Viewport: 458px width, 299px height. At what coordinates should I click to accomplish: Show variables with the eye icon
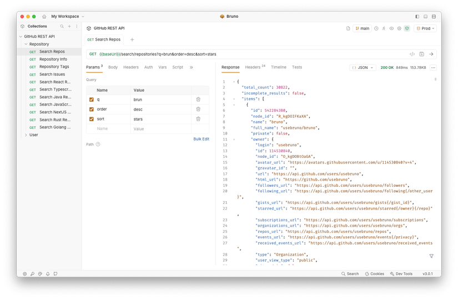pos(391,28)
